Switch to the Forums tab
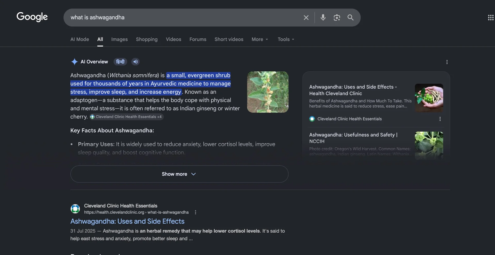This screenshot has height=255, width=495. tap(198, 39)
